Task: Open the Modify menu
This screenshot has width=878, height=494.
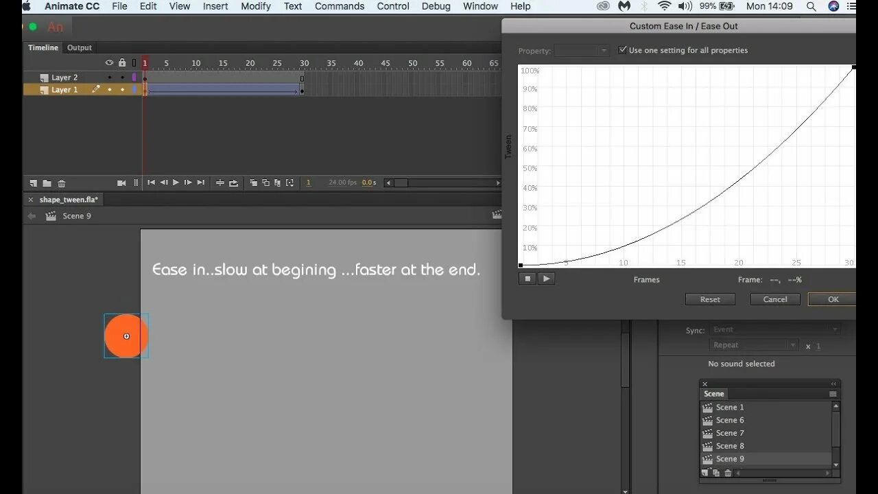Action: click(x=256, y=6)
